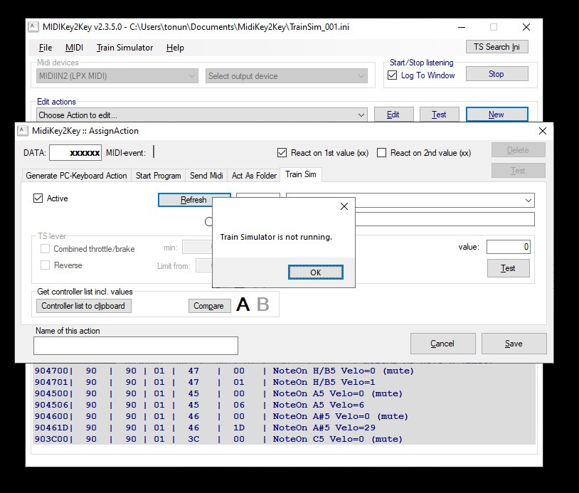Click the New action button

pos(496,115)
